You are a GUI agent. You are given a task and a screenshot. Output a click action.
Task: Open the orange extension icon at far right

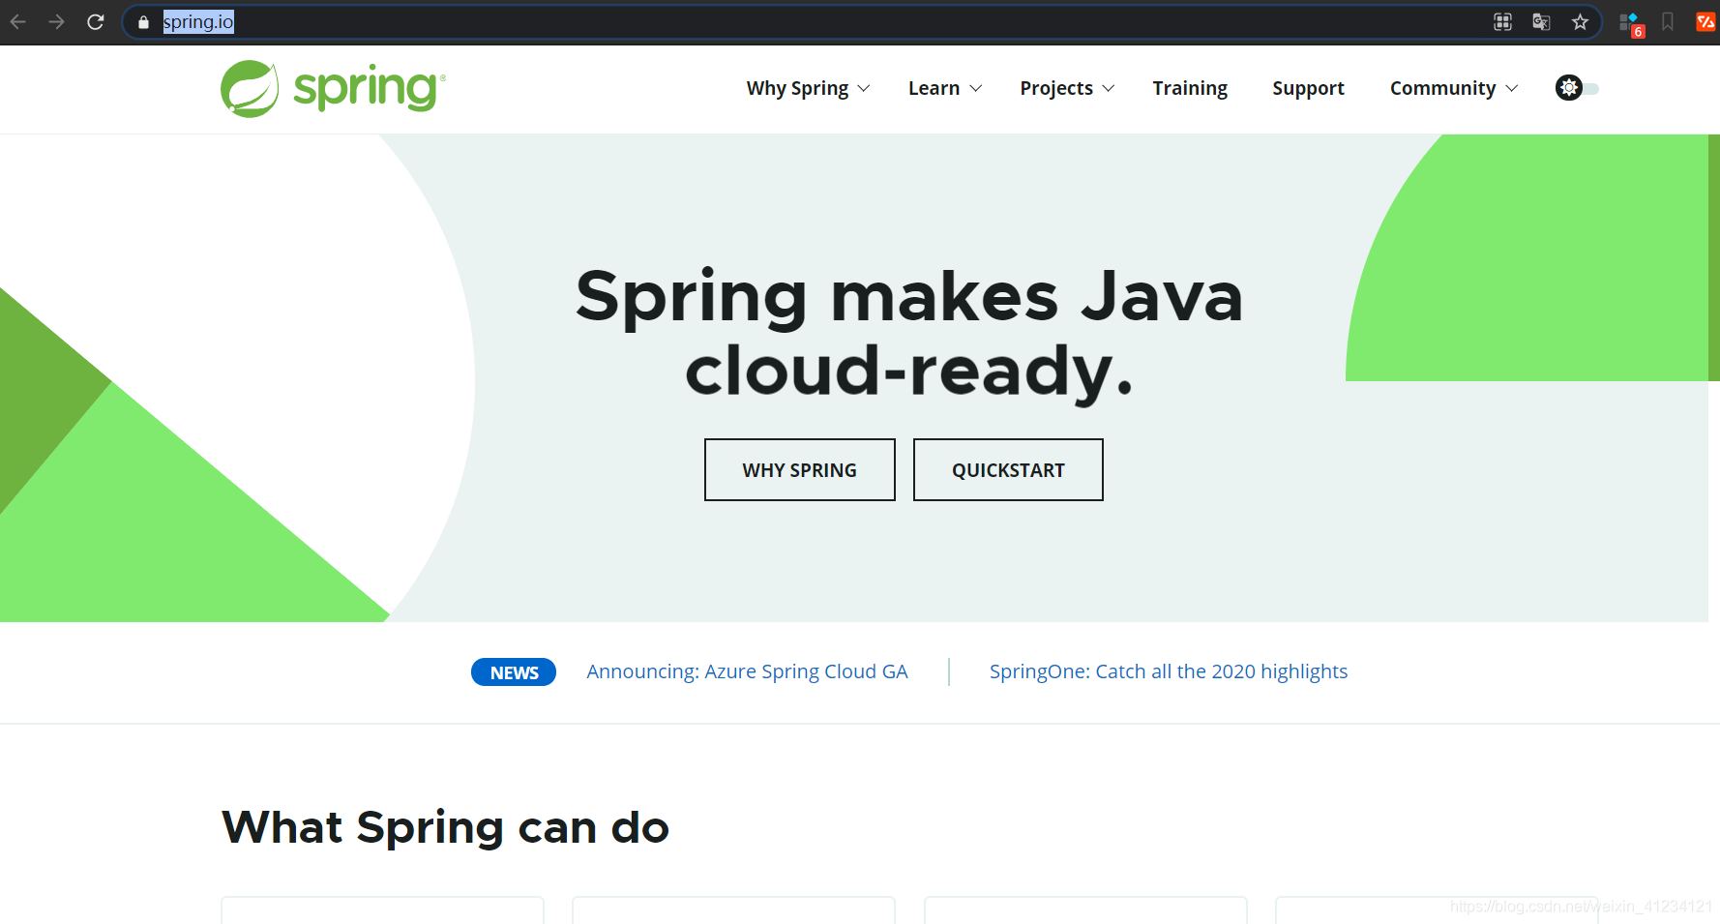tap(1705, 22)
